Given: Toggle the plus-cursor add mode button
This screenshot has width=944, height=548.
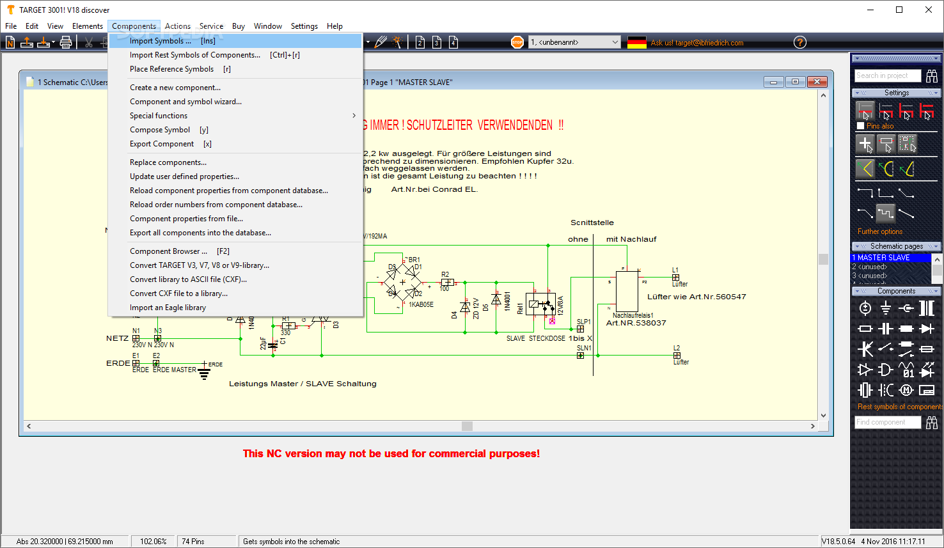Looking at the screenshot, I should tap(865, 145).
